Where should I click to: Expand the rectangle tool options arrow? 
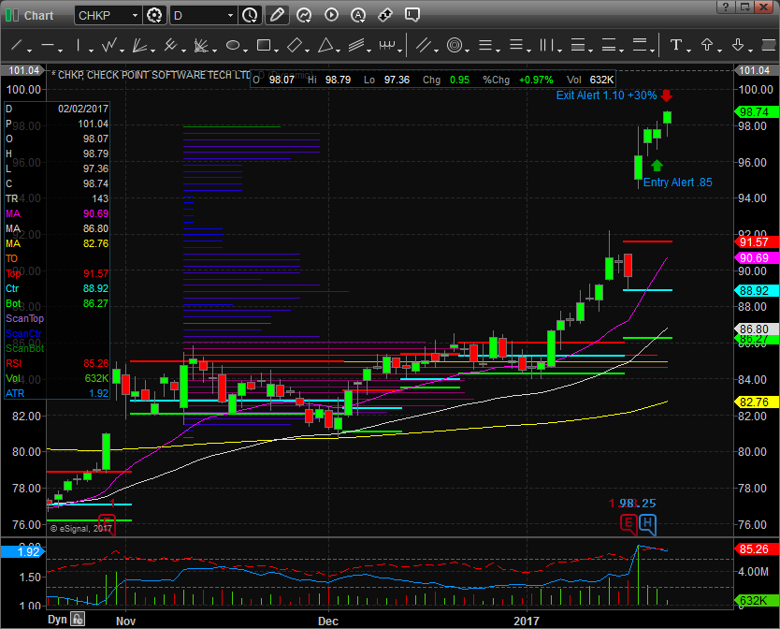pyautogui.click(x=276, y=51)
